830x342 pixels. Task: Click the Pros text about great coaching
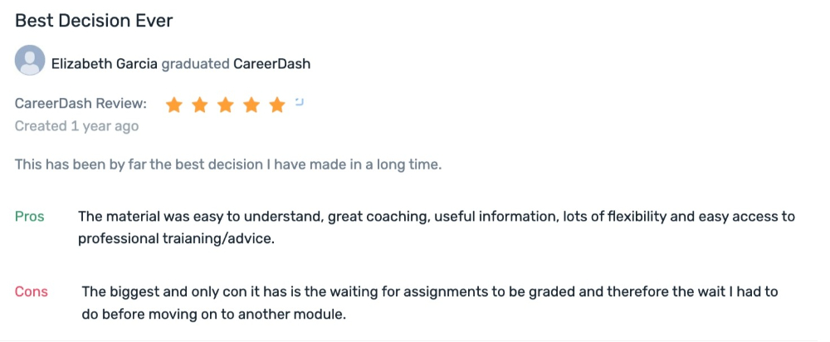coord(437,217)
